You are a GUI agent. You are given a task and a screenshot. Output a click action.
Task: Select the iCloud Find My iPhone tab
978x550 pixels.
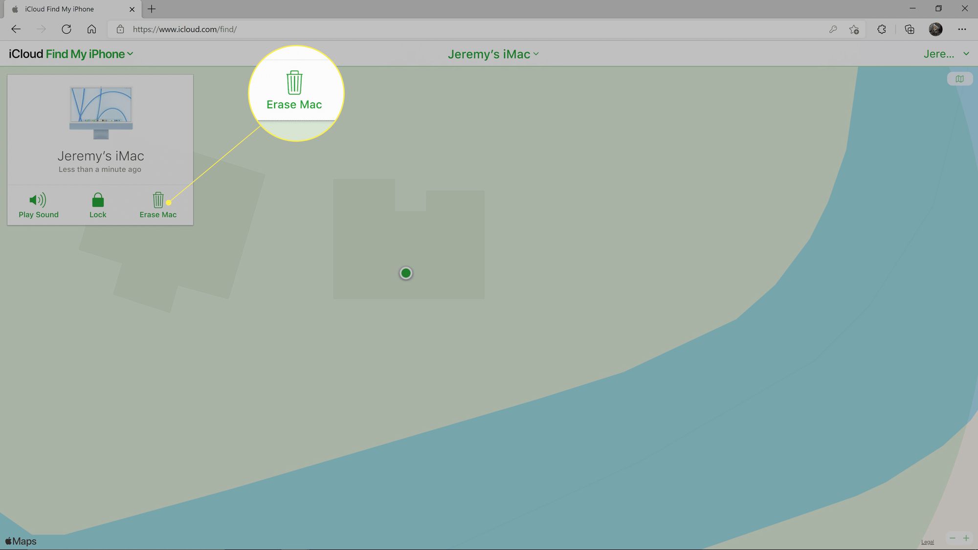73,9
